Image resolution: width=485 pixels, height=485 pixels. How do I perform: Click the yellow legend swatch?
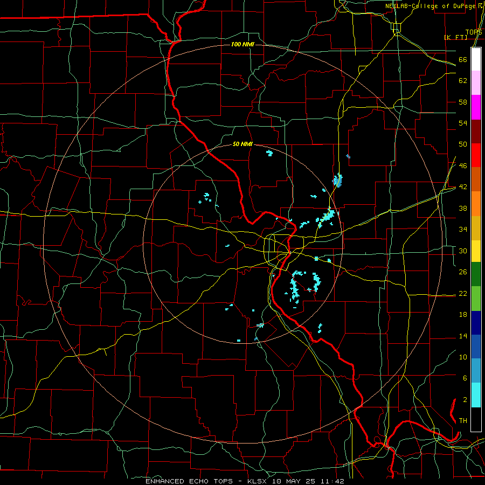(x=476, y=251)
